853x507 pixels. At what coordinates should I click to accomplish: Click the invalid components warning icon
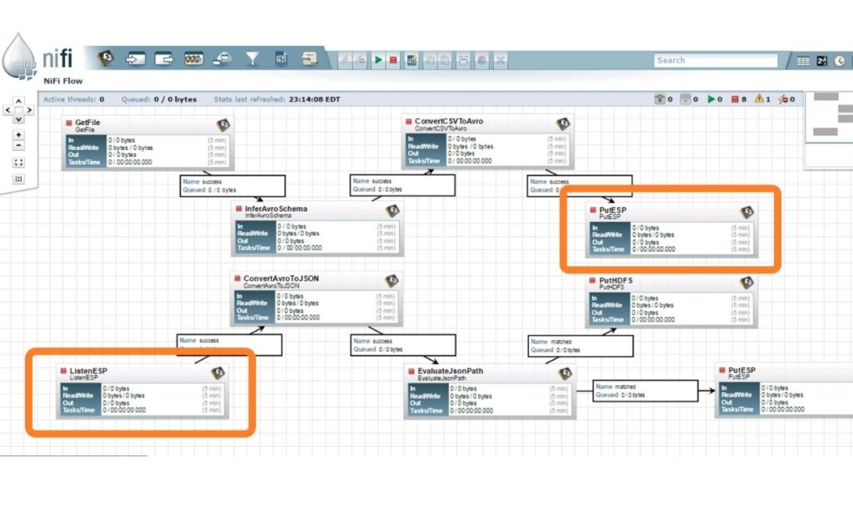click(759, 98)
